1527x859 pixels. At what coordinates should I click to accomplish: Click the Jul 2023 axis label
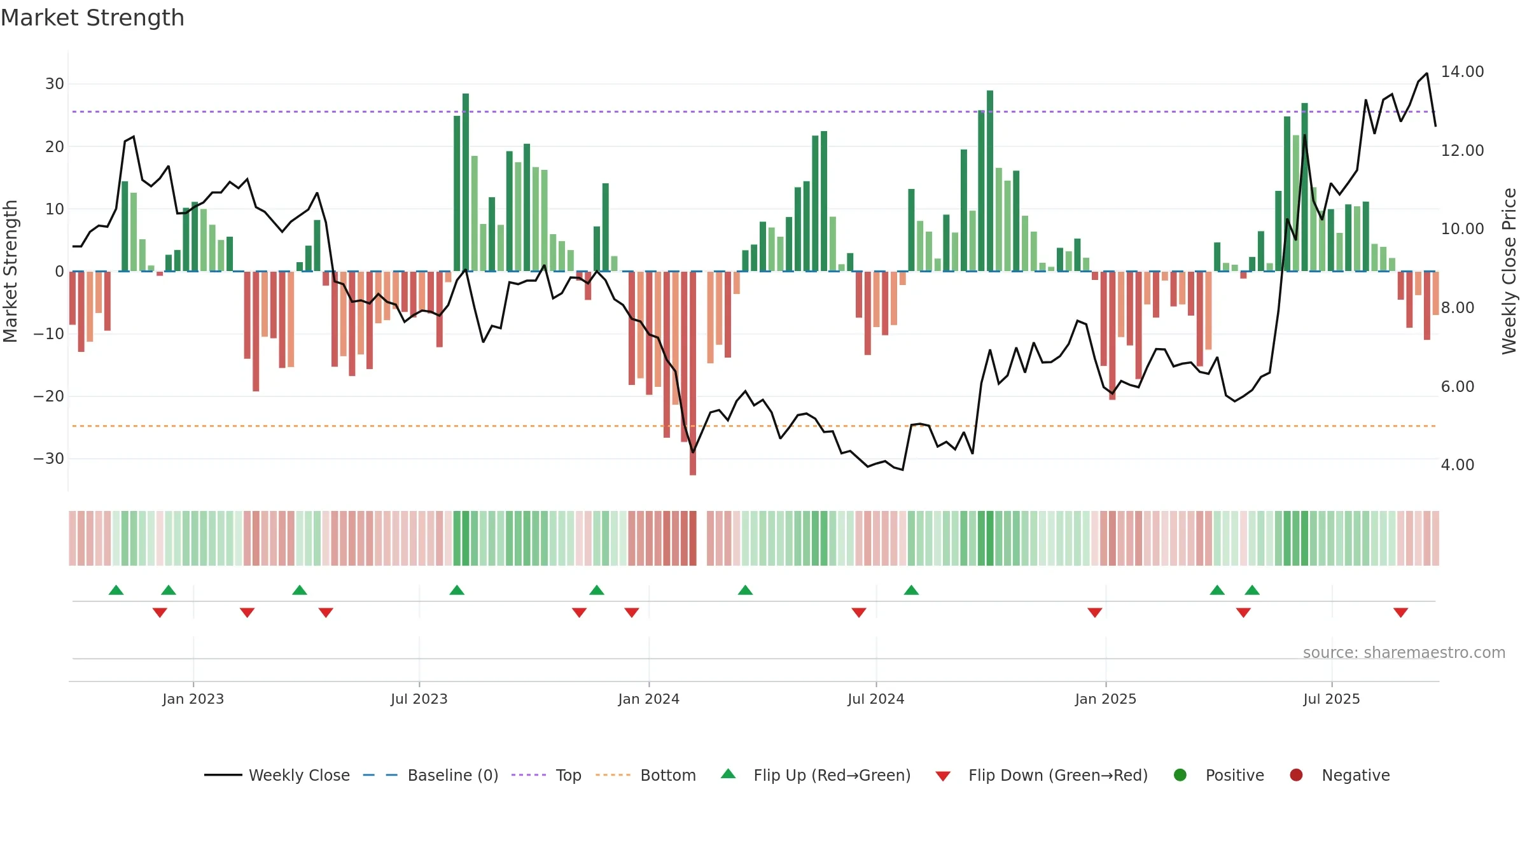click(419, 699)
